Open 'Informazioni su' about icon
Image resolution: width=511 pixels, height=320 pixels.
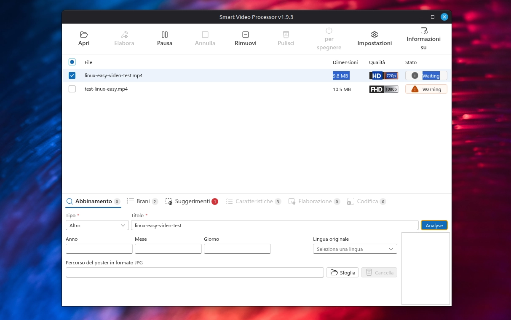coord(424,30)
